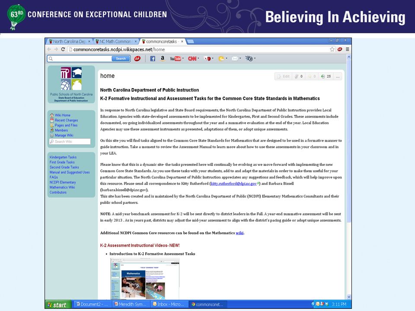The image size is (415, 311).
Task: Switch to North Carolina Dep tab
Action: pos(69,41)
